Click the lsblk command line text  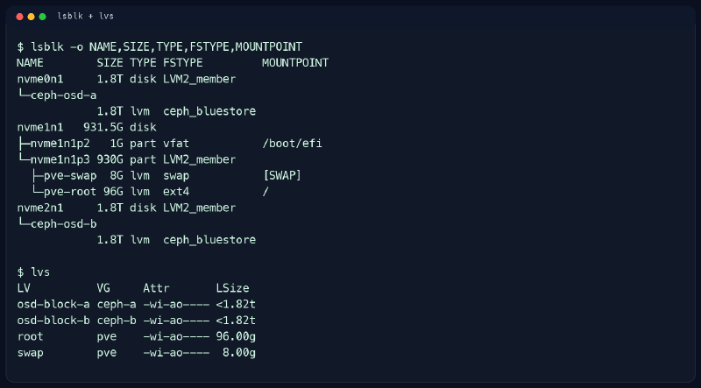point(159,46)
